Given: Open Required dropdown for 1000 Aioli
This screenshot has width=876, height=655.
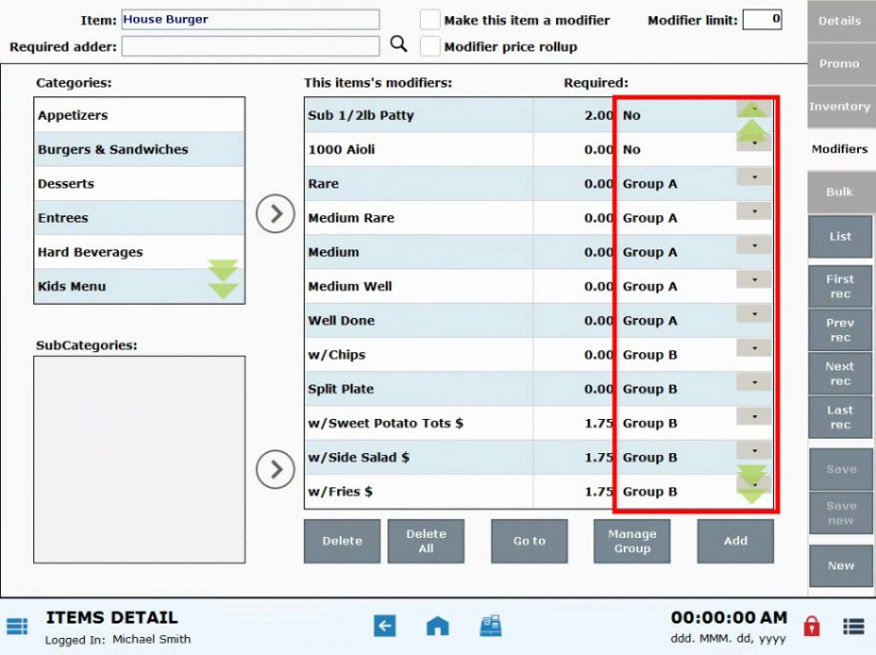Looking at the screenshot, I should pyautogui.click(x=754, y=143).
